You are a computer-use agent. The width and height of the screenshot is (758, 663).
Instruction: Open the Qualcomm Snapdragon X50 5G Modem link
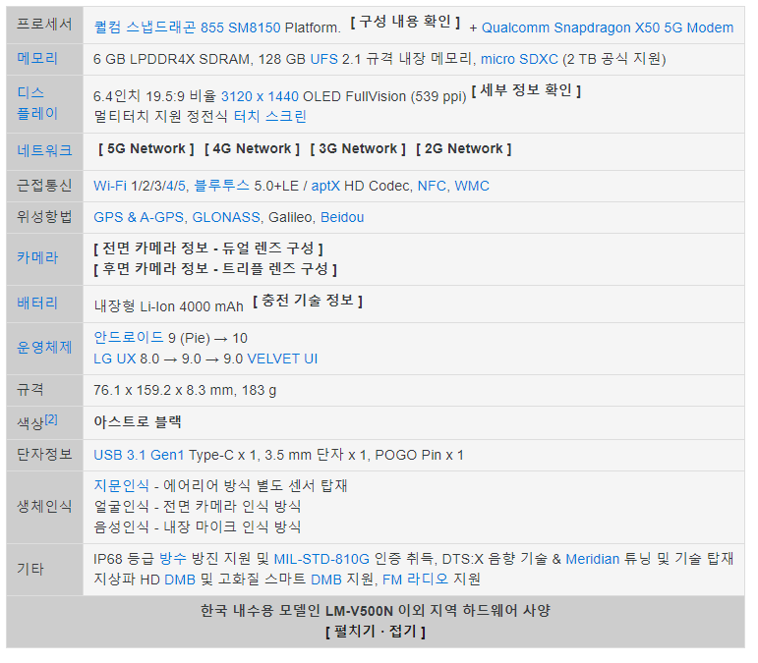click(608, 28)
